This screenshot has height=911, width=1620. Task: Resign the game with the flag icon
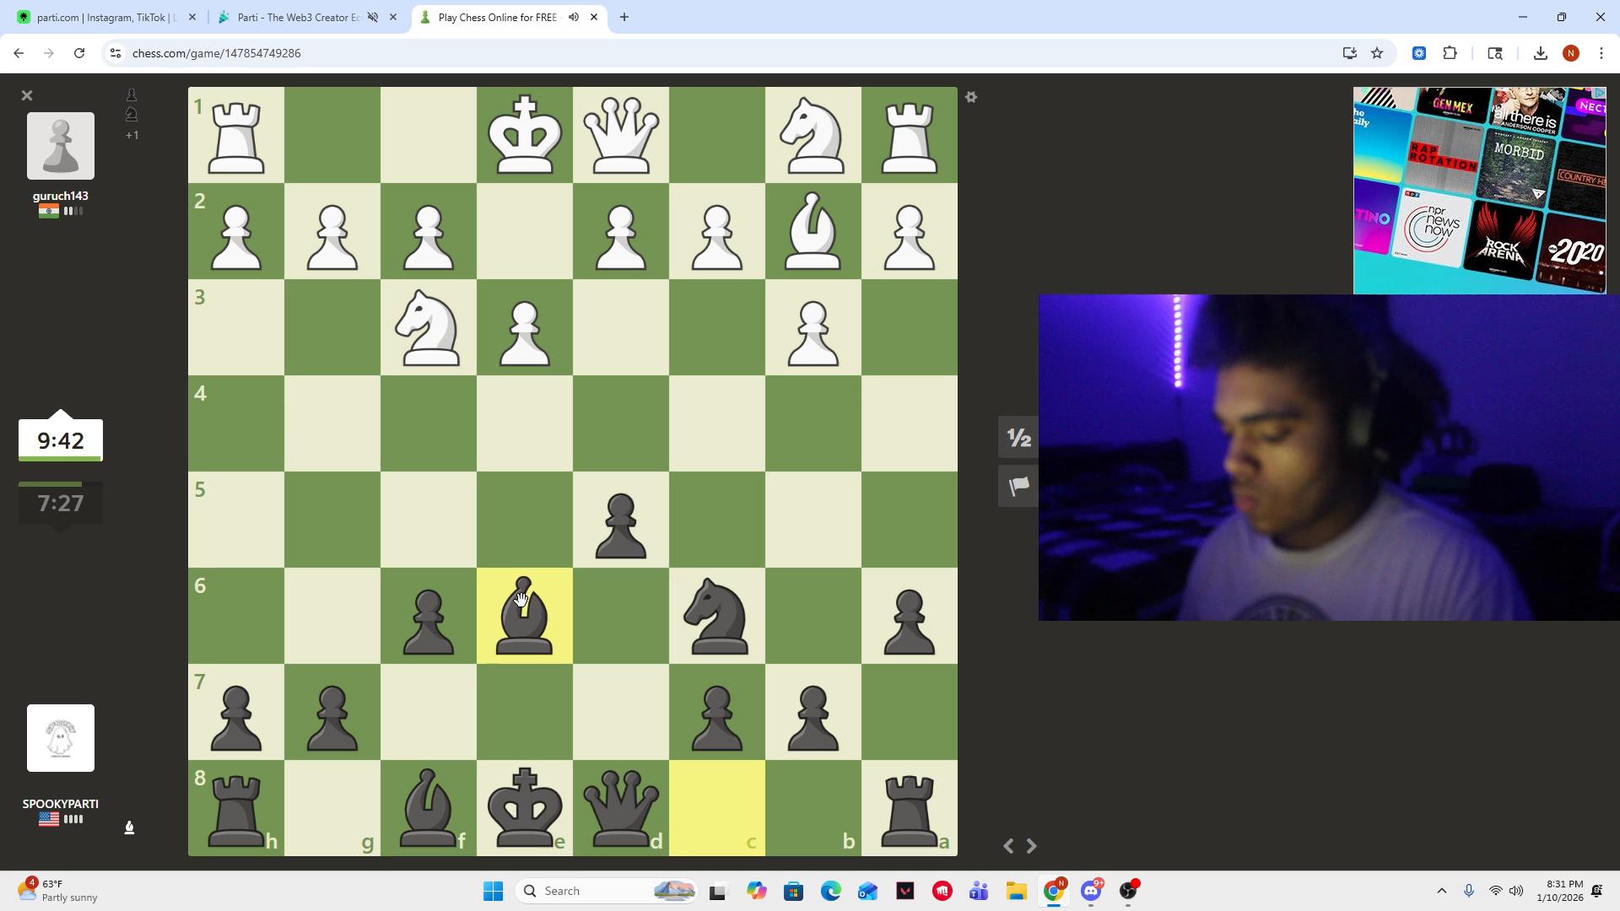pyautogui.click(x=1018, y=486)
